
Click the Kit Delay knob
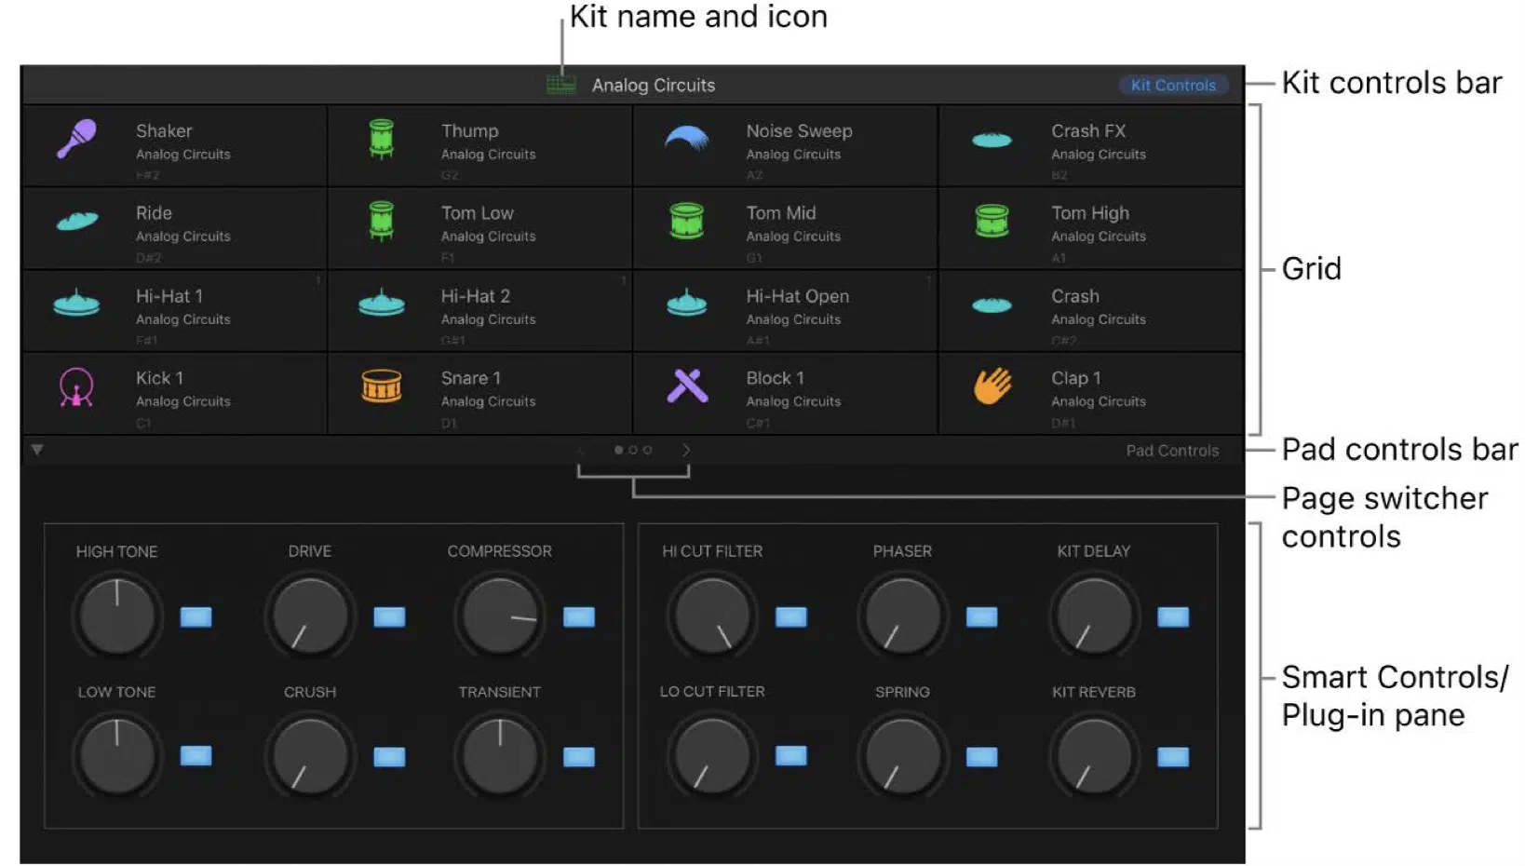[1095, 616]
